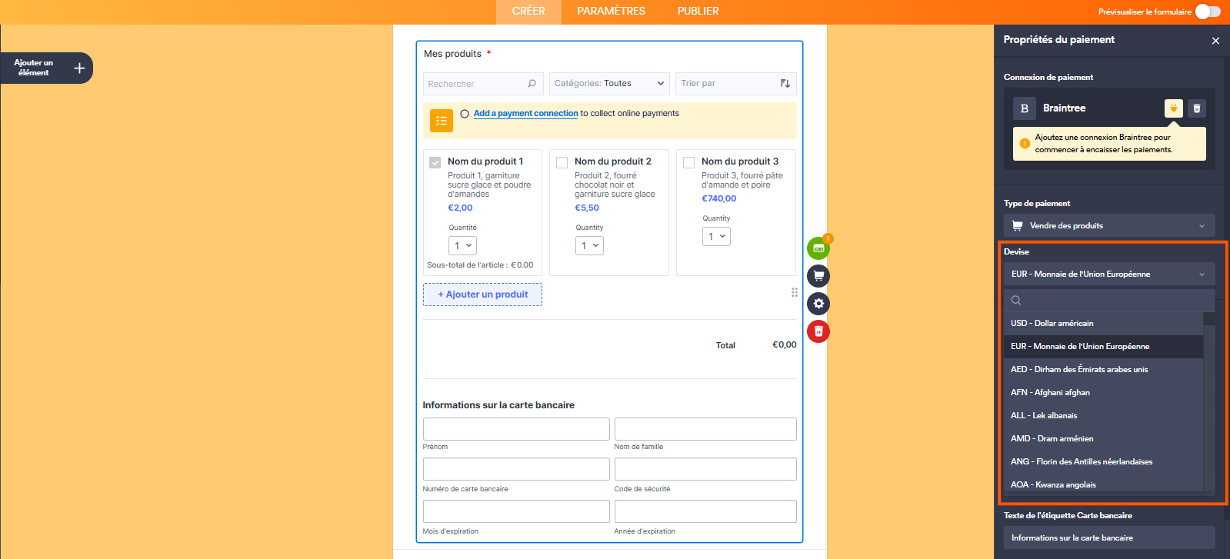Select AFN - Afghani afghan currency
The image size is (1230, 559).
point(1103,392)
